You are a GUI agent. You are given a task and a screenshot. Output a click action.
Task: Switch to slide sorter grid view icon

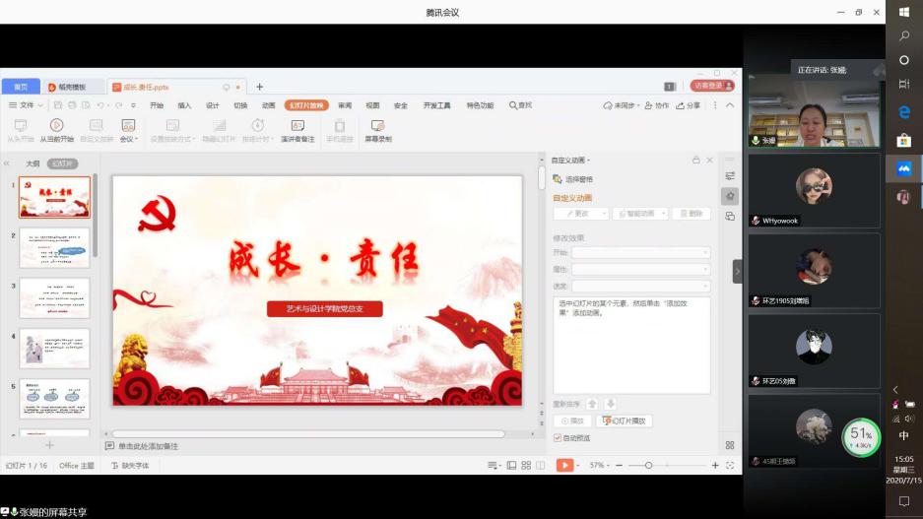pos(526,465)
